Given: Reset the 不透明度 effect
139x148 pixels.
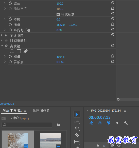Looking at the screenshot, I should tap(113, 35).
